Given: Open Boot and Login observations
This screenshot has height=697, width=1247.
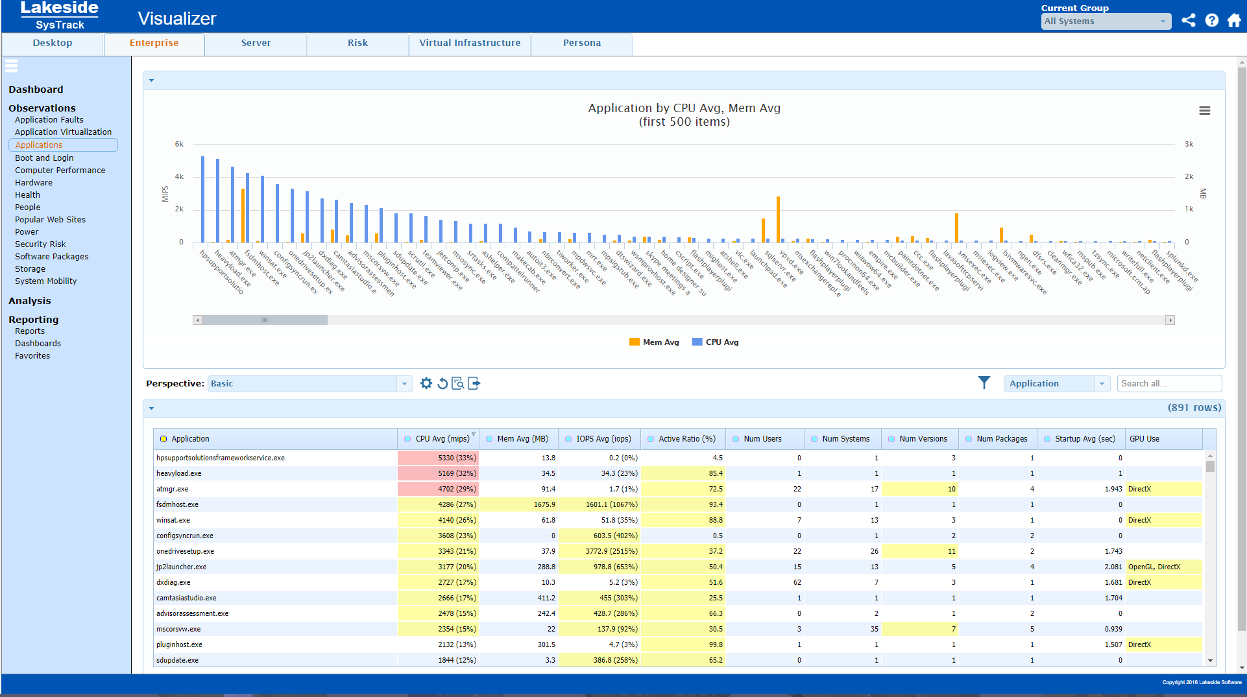Looking at the screenshot, I should point(44,158).
